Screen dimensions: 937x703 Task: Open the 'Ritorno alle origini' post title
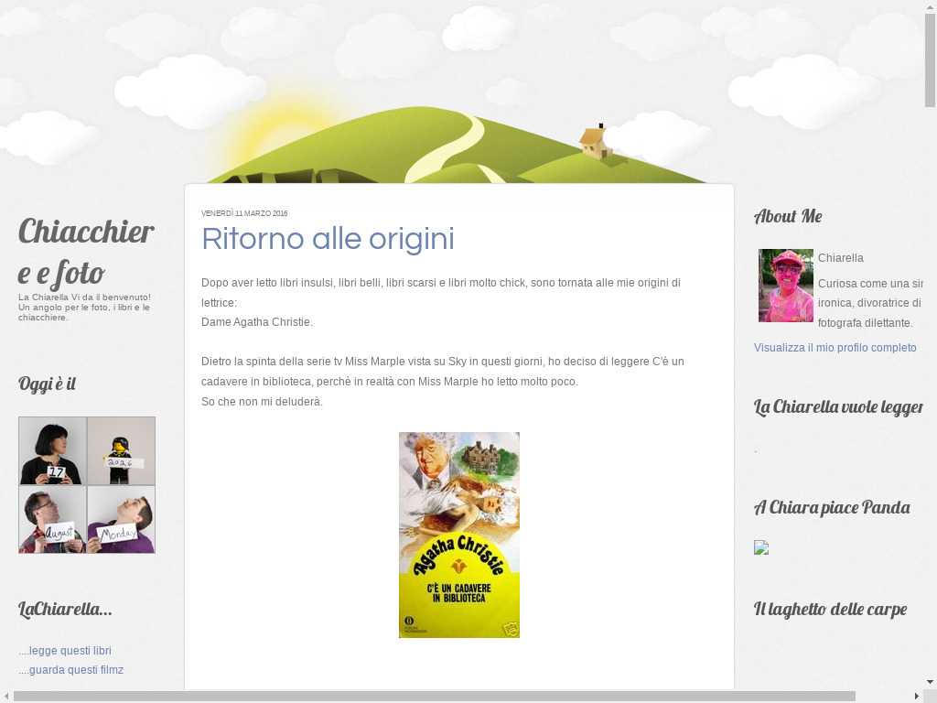(328, 239)
